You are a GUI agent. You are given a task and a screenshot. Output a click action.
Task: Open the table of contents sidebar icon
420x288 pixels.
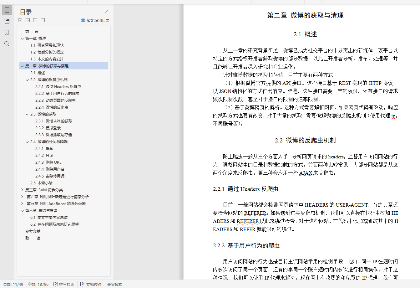click(x=7, y=10)
